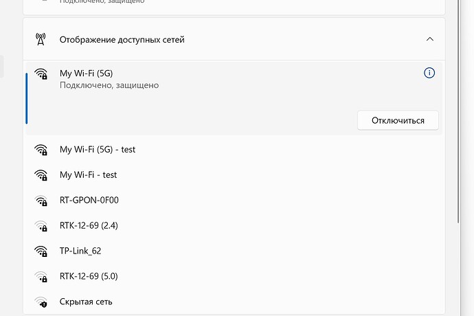This screenshot has width=474, height=316.
Task: Click Wi-Fi signal icon next to RTK-12-69 (5.0)
Action: (41, 277)
